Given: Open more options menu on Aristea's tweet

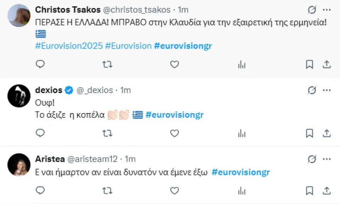Looking at the screenshot, I should point(326,159).
